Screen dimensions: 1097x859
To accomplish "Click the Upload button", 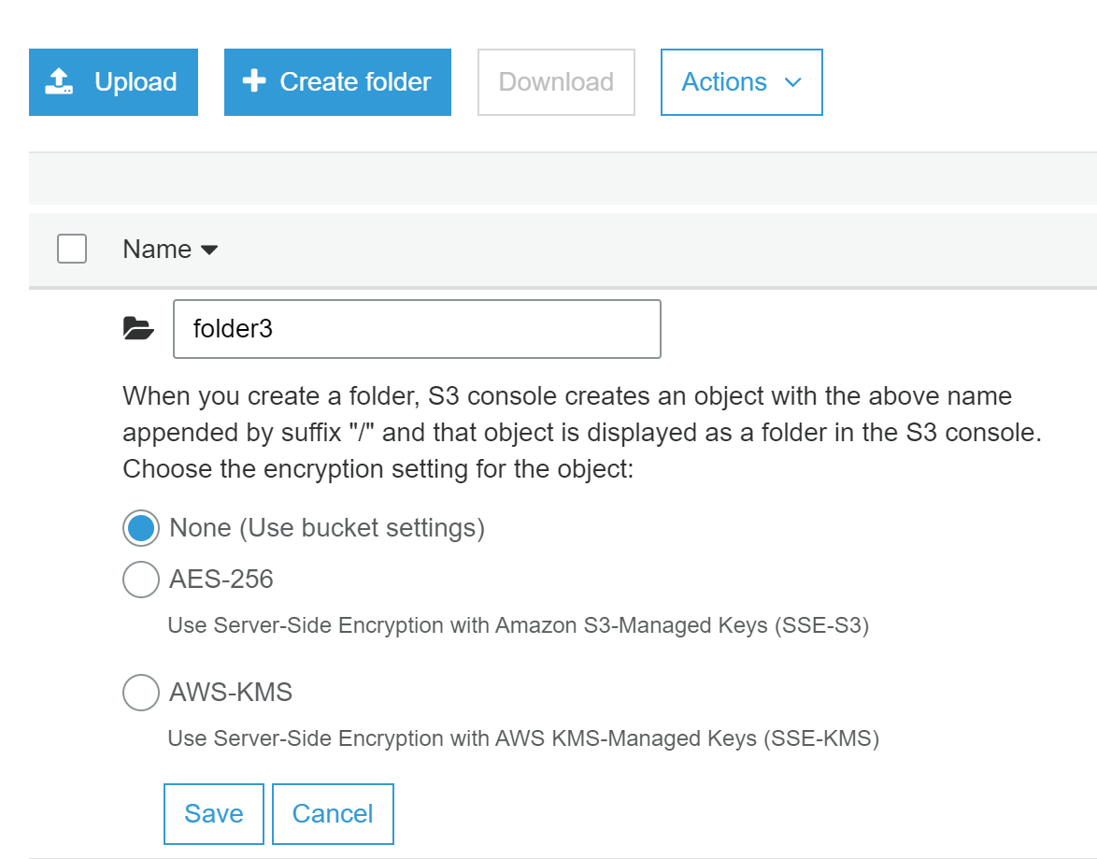I will [x=113, y=81].
